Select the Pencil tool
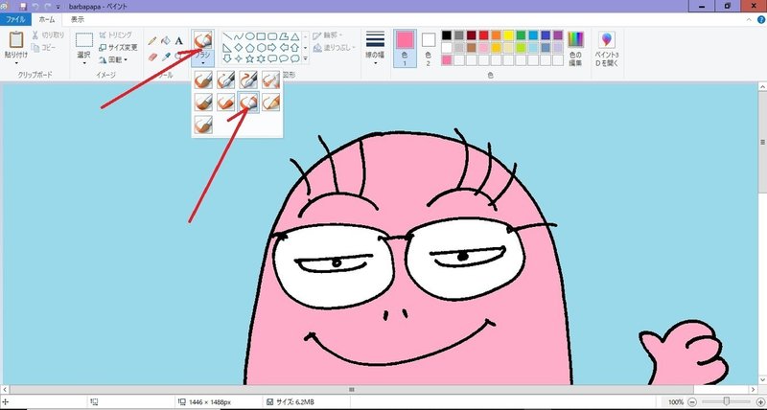 152,41
